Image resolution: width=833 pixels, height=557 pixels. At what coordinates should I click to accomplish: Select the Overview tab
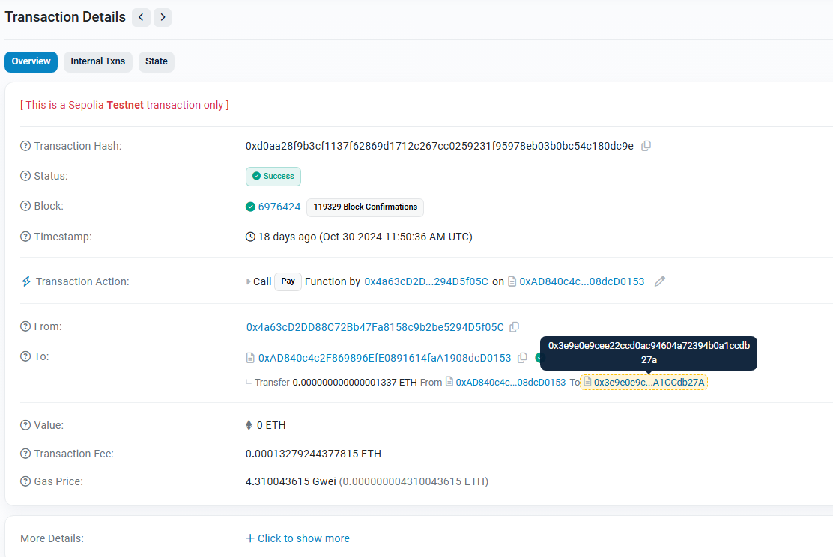pyautogui.click(x=31, y=61)
